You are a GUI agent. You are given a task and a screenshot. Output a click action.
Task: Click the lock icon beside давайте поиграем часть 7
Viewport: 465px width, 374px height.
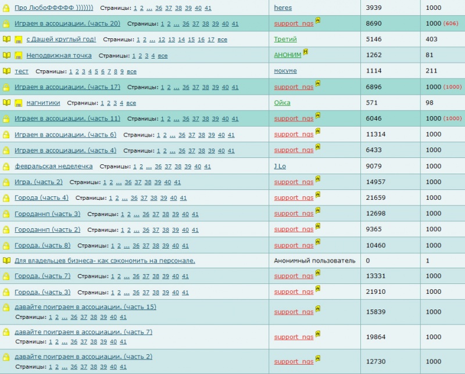pyautogui.click(x=6, y=332)
